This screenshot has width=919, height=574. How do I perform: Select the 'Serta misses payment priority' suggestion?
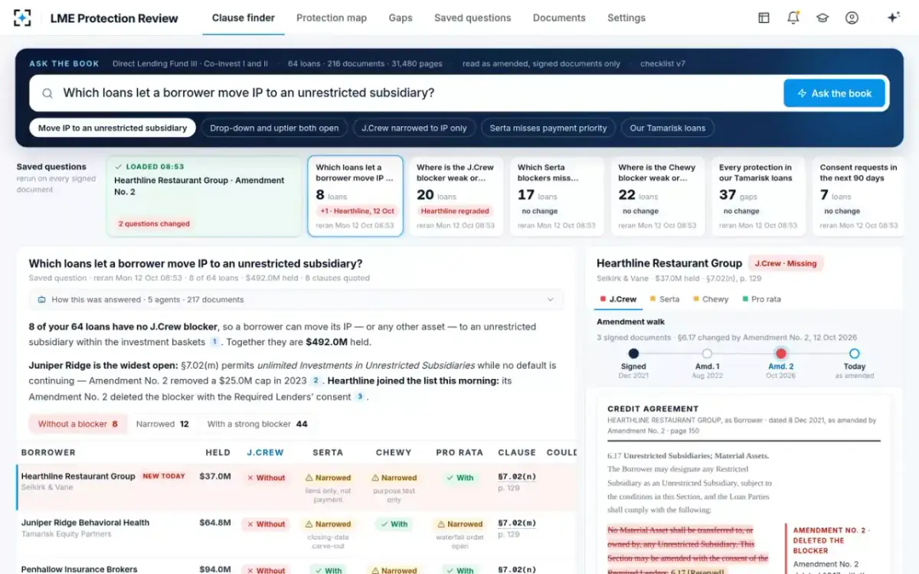tap(548, 128)
